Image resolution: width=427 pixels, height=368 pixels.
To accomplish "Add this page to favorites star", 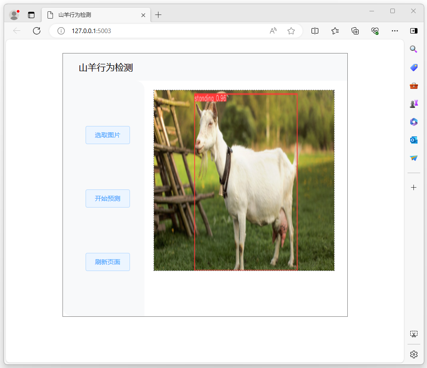I will point(291,31).
